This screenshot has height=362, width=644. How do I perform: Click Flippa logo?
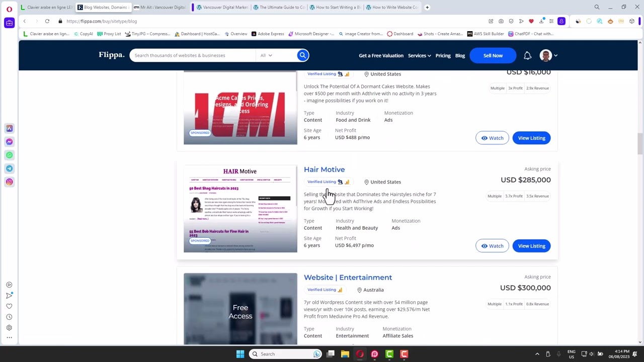(x=111, y=55)
